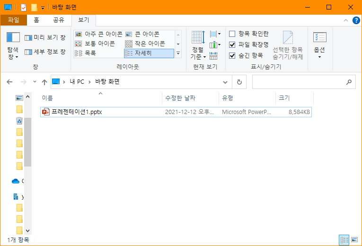Sort by Size (크기) column header

(295, 98)
